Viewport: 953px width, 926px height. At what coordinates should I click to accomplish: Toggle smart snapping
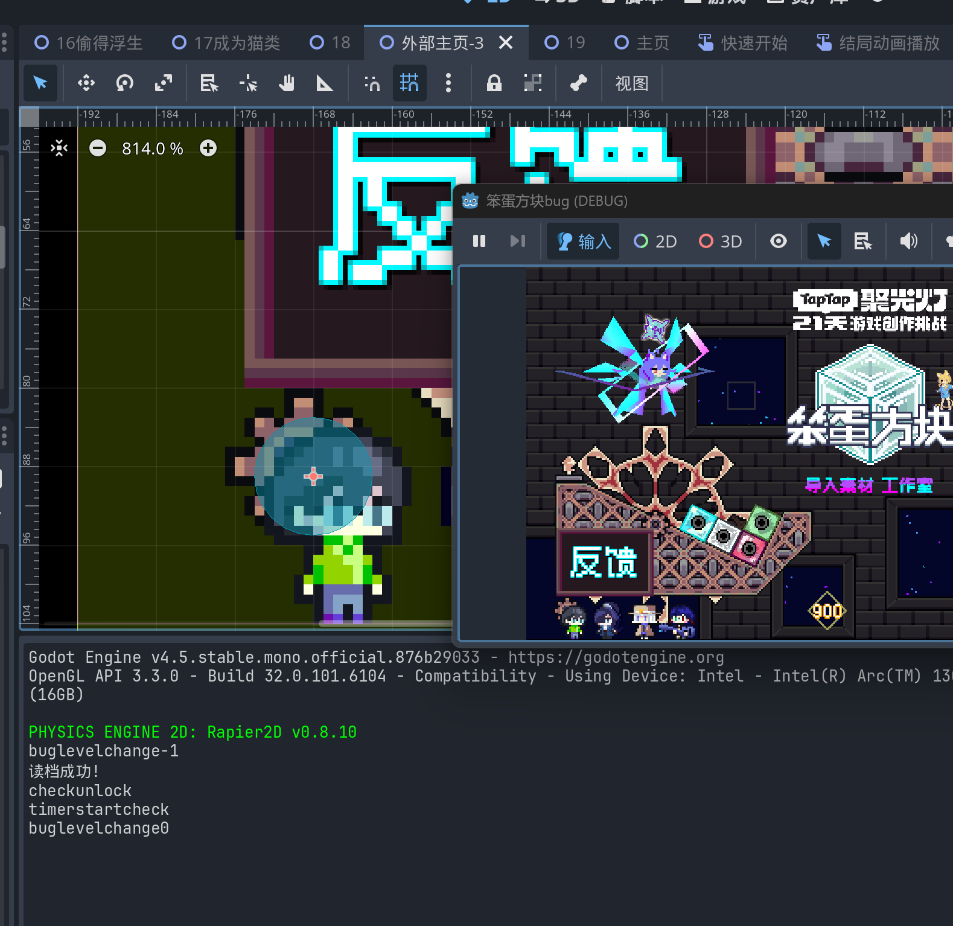point(372,83)
